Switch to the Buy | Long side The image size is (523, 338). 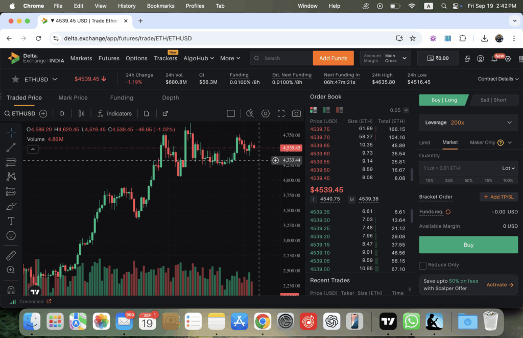[x=444, y=100]
